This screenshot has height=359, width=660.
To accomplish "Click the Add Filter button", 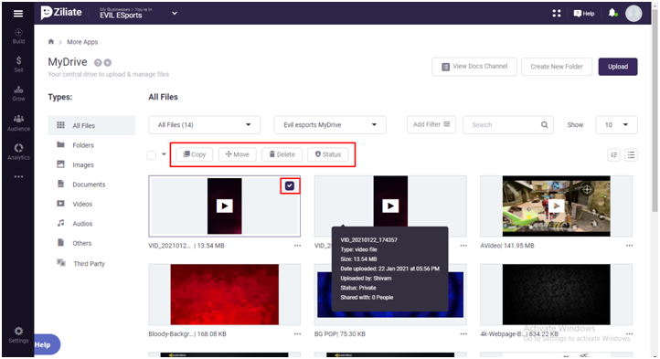I will click(x=431, y=124).
